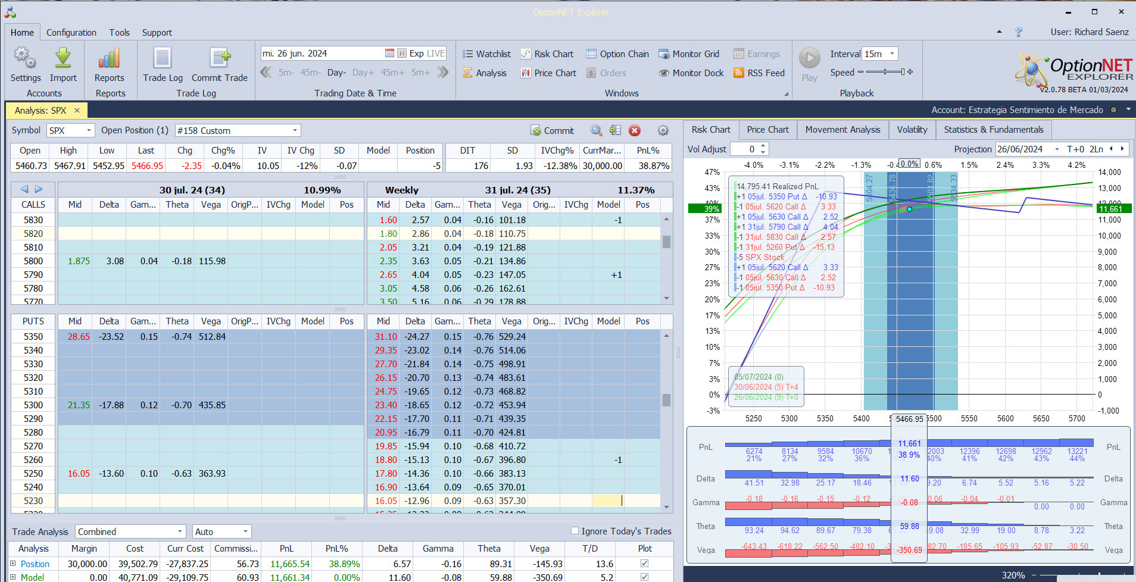
Task: Click the Commit Trade icon
Action: (219, 58)
